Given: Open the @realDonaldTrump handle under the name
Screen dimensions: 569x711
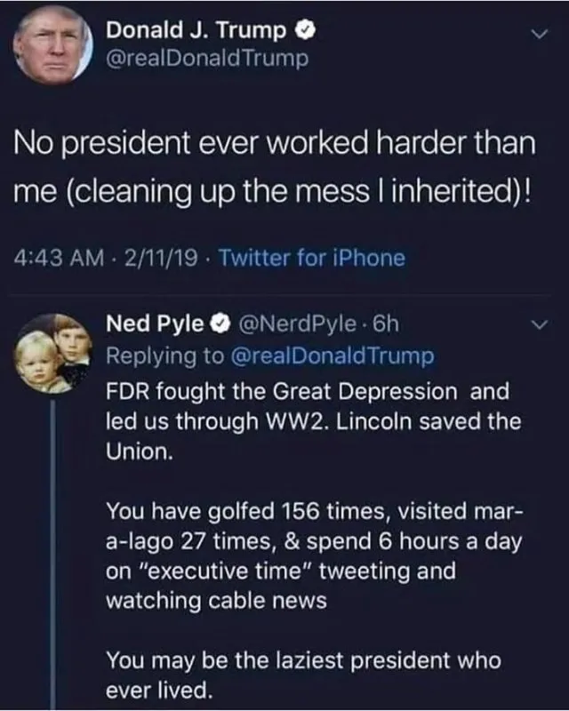Looking at the screenshot, I should coord(207,59).
